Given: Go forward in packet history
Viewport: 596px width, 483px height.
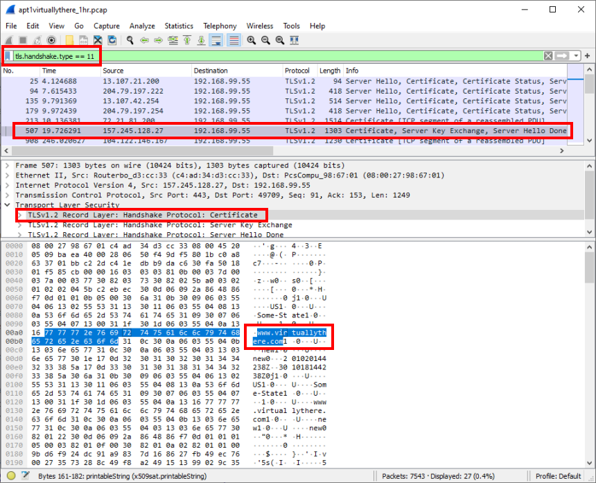Looking at the screenshot, I should pos(159,40).
